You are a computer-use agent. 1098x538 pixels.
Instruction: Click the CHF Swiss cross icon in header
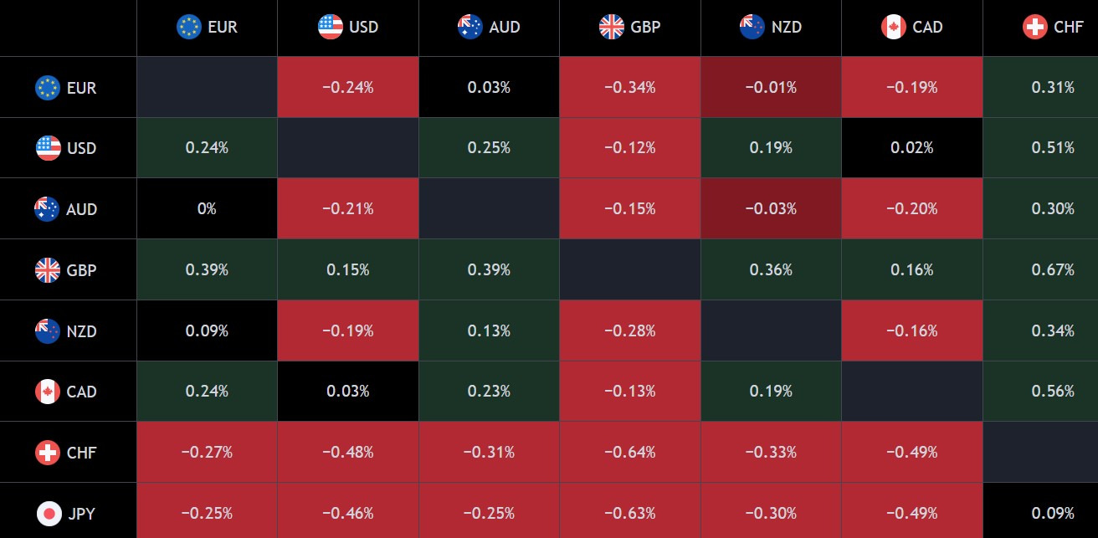[x=1035, y=27]
